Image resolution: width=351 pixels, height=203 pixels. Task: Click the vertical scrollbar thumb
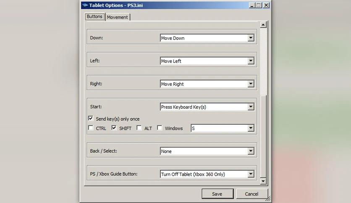pos(263,136)
